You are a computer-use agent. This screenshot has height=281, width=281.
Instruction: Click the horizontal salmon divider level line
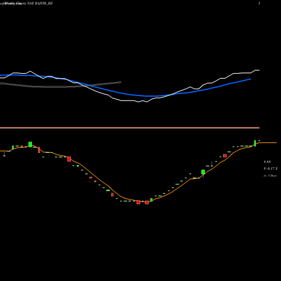click(130, 128)
